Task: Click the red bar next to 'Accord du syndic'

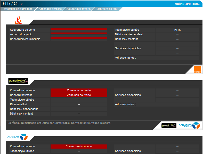Action: tap(79, 34)
